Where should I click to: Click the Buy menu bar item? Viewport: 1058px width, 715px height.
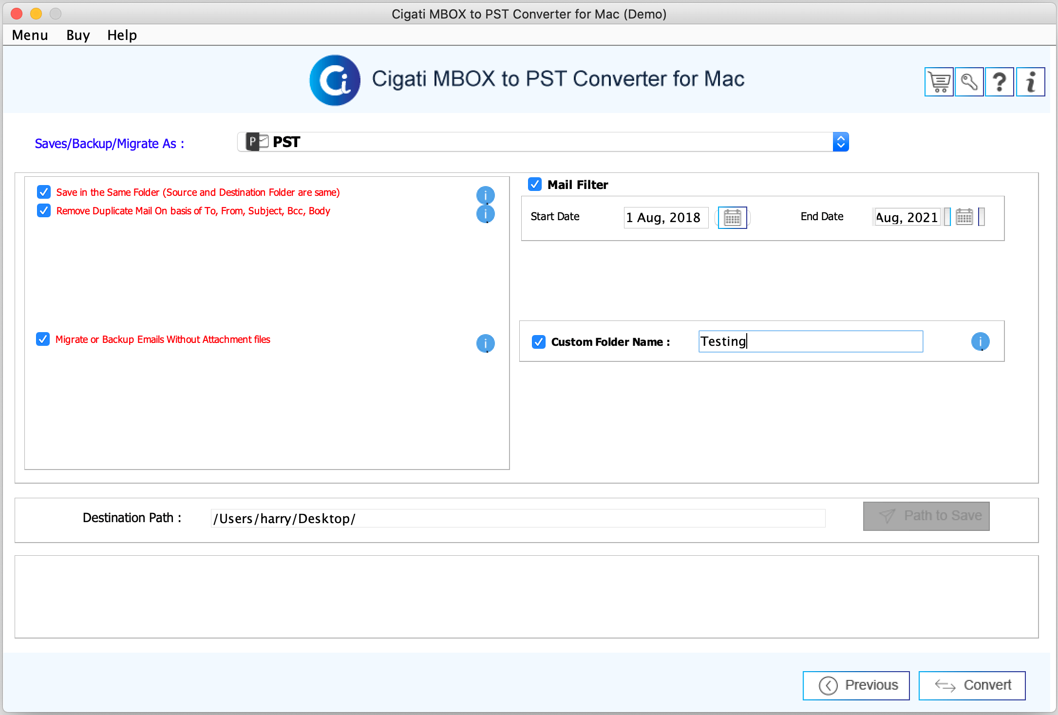(77, 35)
